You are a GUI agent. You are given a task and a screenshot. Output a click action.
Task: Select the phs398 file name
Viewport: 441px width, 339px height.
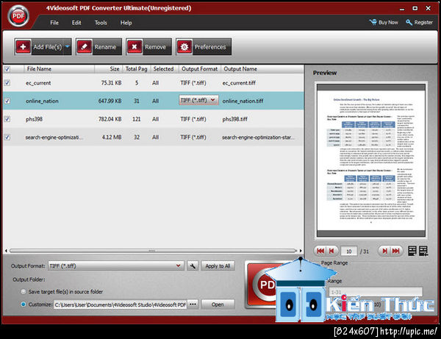(x=34, y=119)
